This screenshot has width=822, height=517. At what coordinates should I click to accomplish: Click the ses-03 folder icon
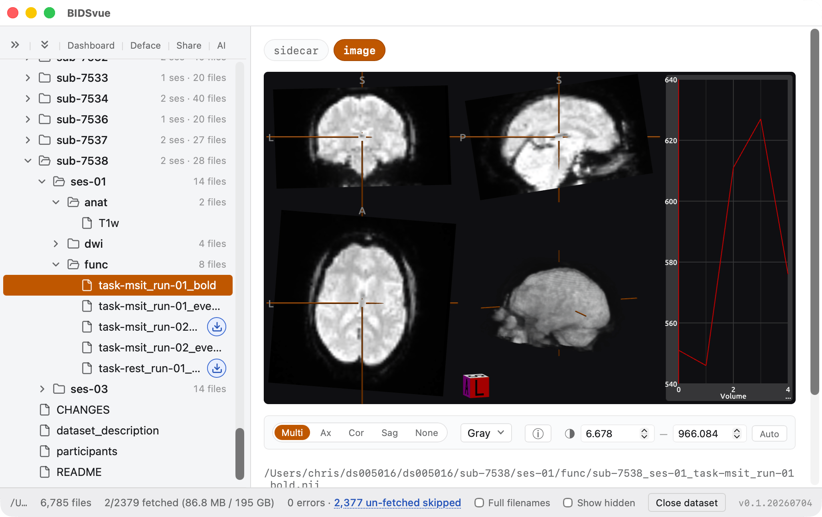tap(59, 389)
